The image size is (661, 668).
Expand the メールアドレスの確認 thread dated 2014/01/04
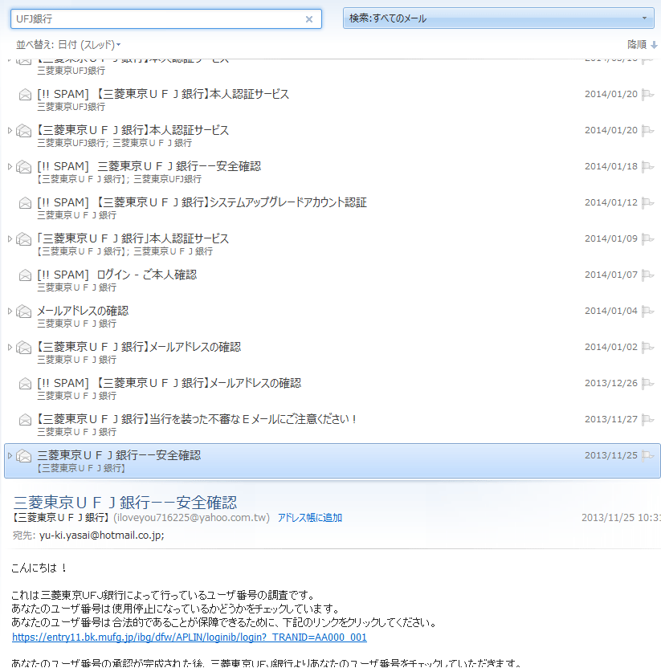click(10, 312)
